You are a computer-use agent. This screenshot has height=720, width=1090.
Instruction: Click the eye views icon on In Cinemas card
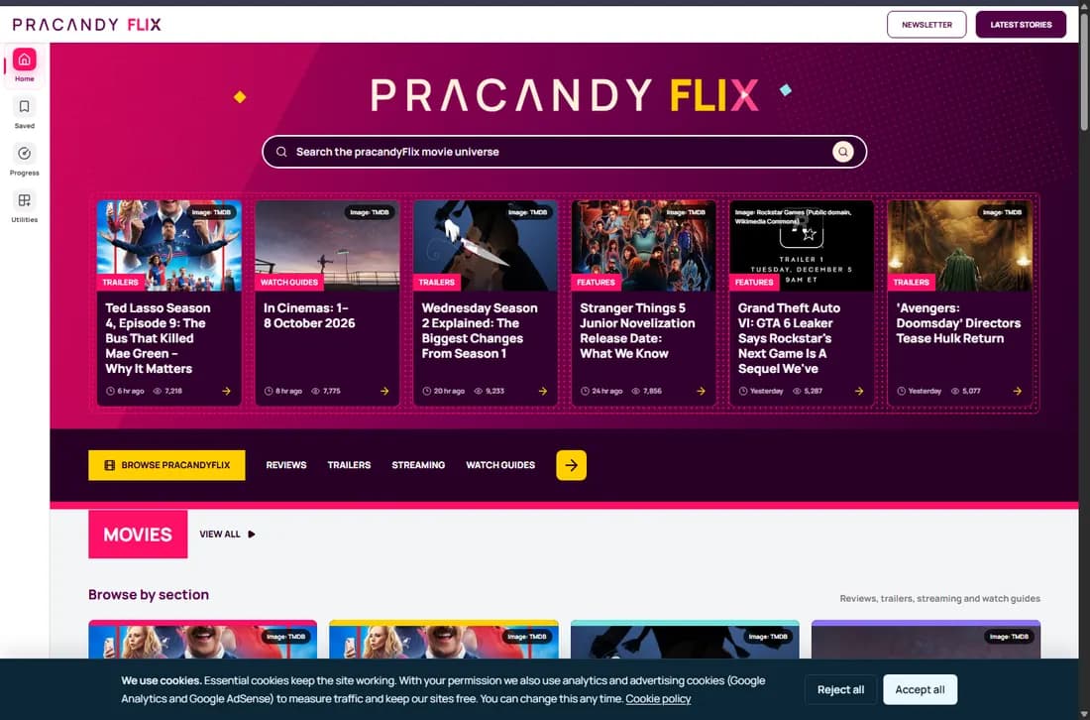coord(315,391)
